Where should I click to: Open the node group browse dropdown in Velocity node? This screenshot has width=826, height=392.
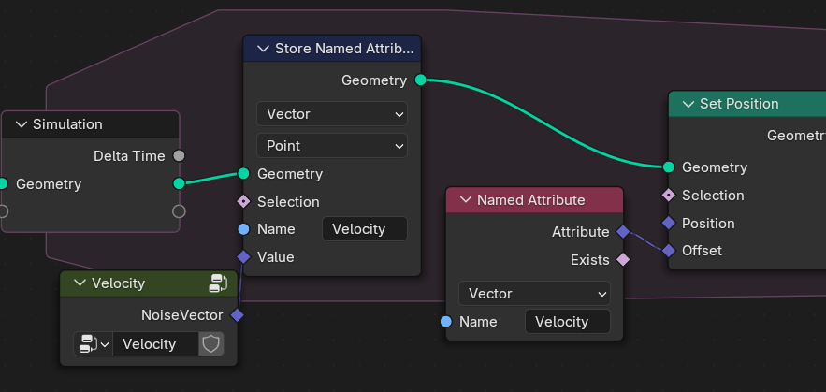click(94, 344)
